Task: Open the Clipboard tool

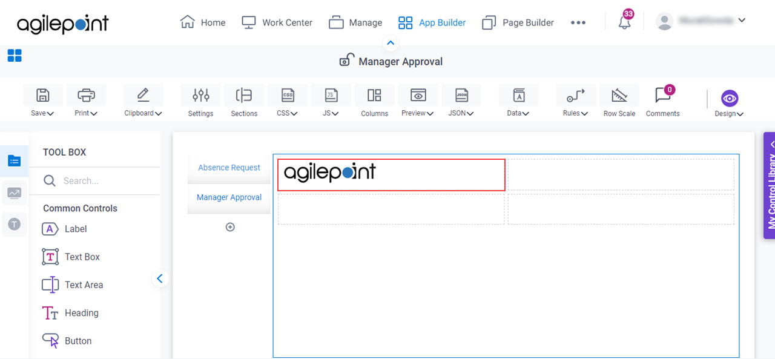Action: 143,101
